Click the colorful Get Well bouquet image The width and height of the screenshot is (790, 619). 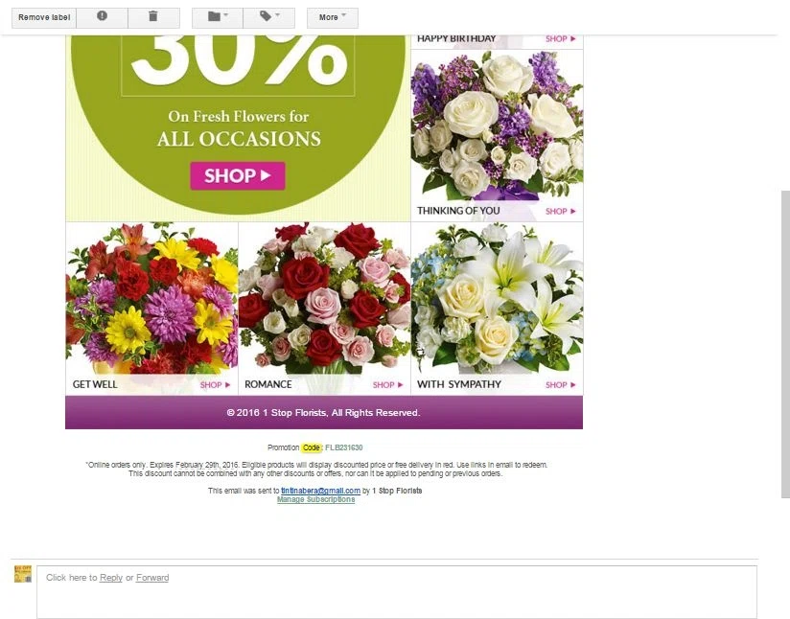[x=151, y=298]
